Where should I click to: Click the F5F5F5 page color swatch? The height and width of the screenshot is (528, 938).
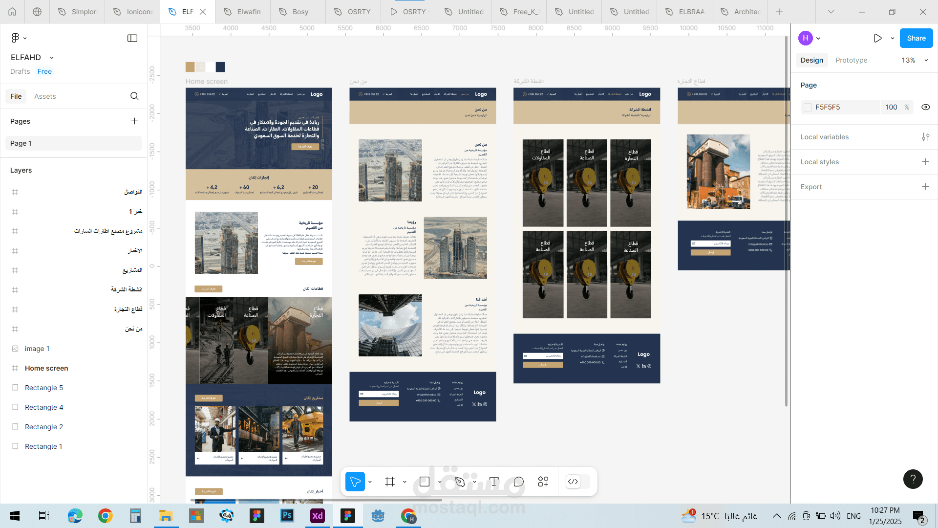[x=808, y=107]
